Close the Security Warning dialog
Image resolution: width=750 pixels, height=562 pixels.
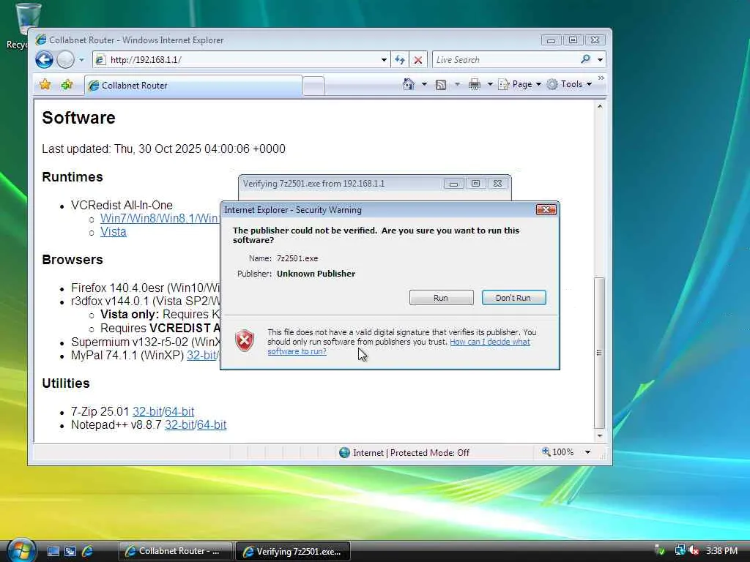546,210
